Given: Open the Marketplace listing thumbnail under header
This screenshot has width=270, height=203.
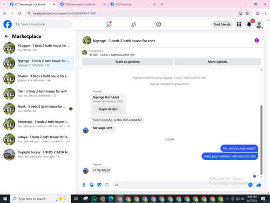Looking at the screenshot, I should tap(84, 53).
